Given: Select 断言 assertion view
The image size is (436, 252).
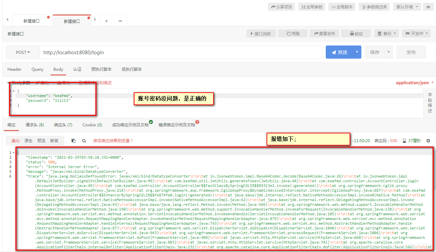Looking at the screenshot, I should tap(54, 141).
